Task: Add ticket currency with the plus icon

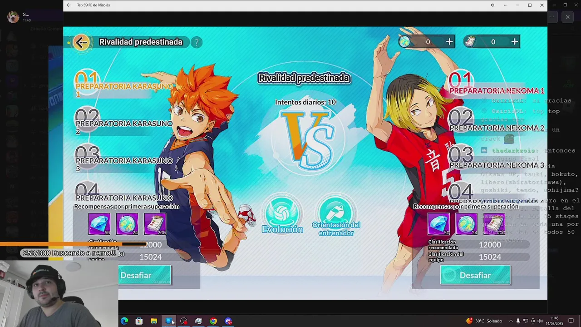Action: point(514,42)
